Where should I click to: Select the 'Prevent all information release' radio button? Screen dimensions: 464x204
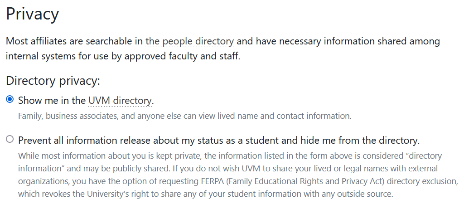click(x=10, y=140)
